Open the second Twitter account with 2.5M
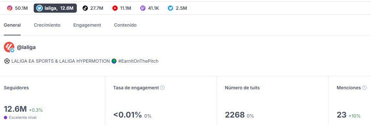The width and height of the screenshot is (371, 125). [x=178, y=8]
